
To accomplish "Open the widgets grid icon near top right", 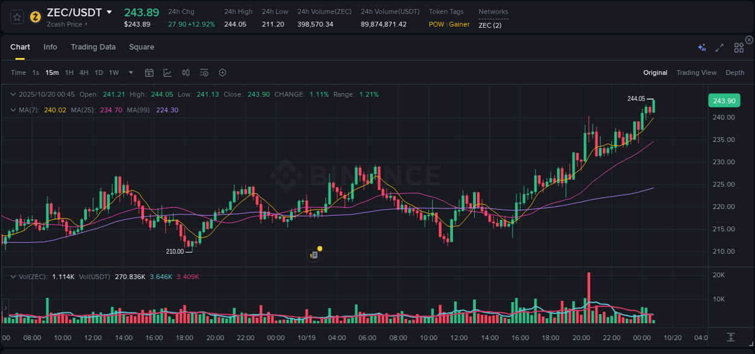I will pyautogui.click(x=739, y=47).
